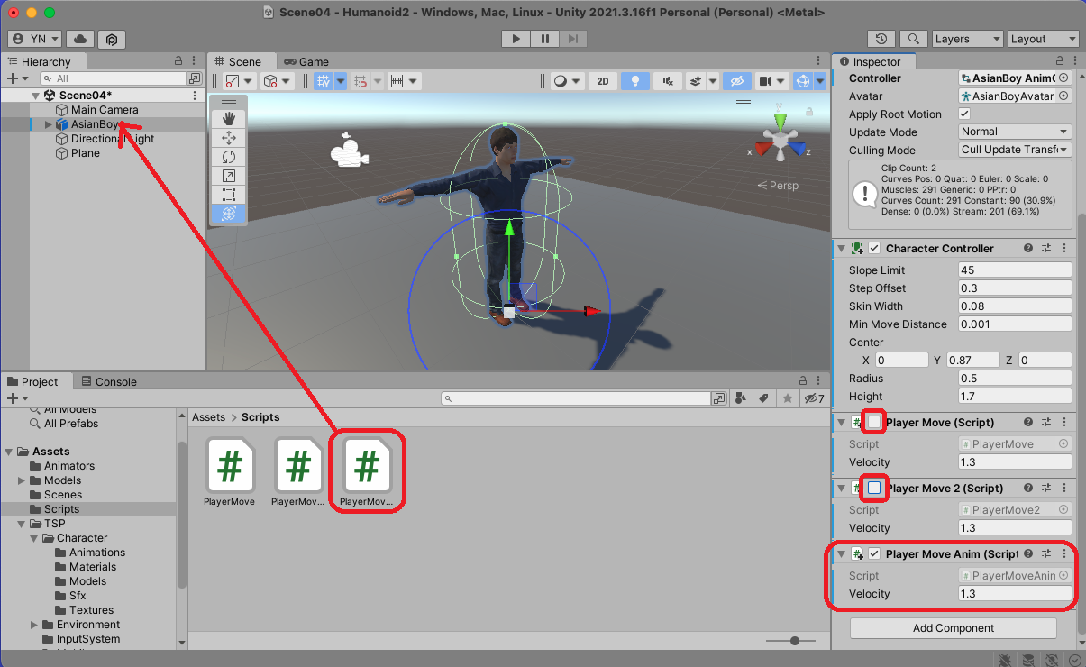Open the global search magnifier icon
The height and width of the screenshot is (667, 1086).
(x=913, y=39)
